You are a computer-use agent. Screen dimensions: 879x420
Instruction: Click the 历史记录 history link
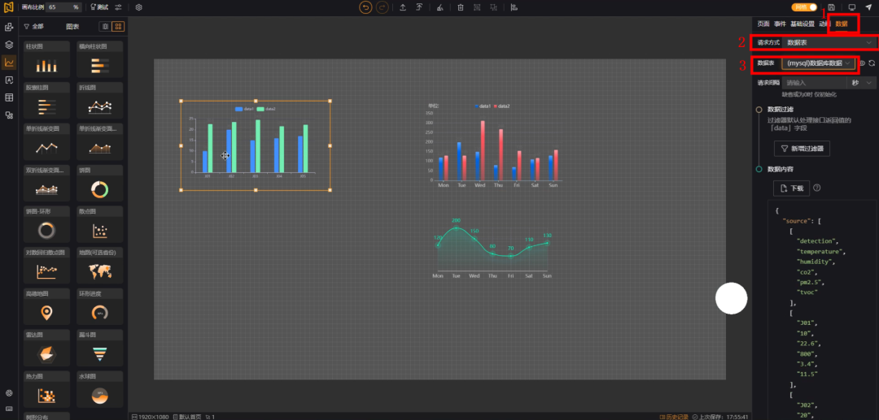pos(675,417)
